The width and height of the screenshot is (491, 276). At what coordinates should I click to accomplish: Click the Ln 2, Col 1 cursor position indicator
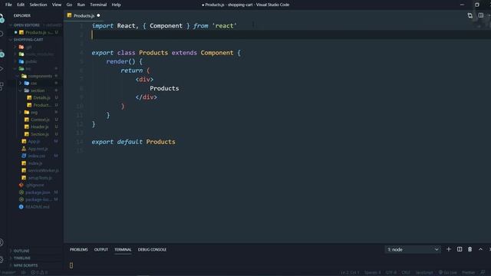[x=350, y=273]
